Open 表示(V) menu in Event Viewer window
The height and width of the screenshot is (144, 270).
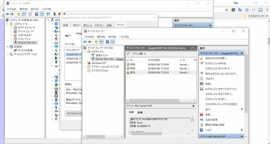(x=112, y=37)
